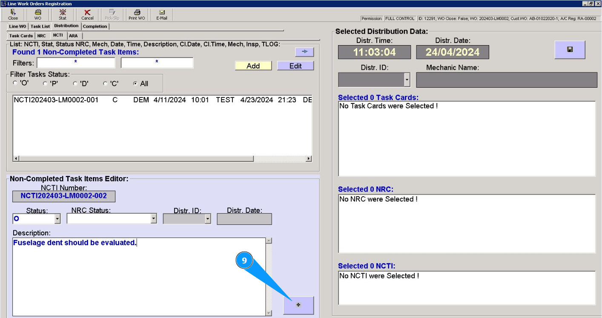Screen dimensions: 602x318
Task: Select the 'C' task status filter
Action: pyautogui.click(x=106, y=83)
